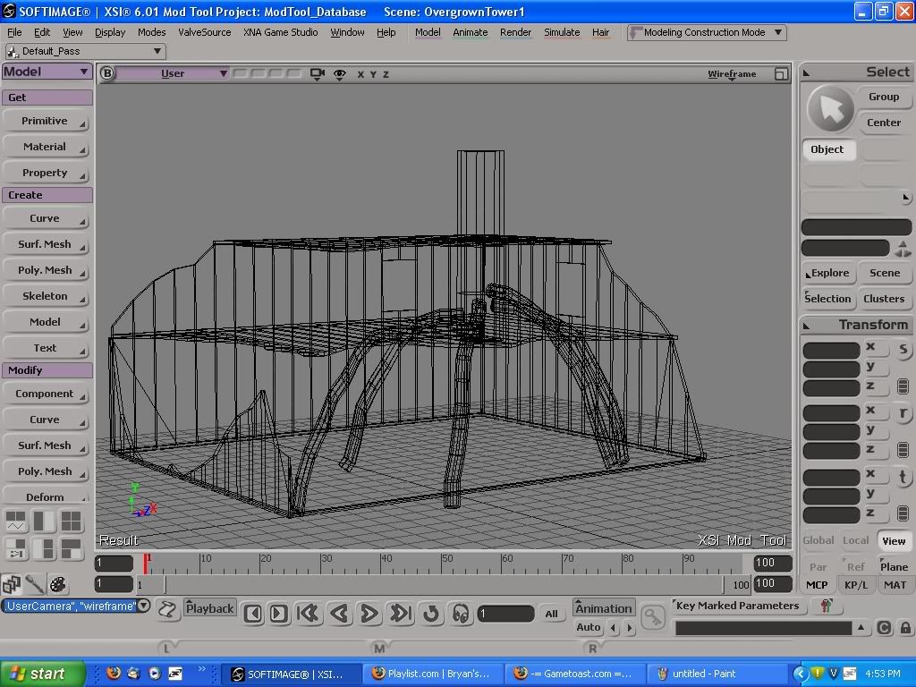
Task: Click the toolbar panels switch icon
Action: click(11, 584)
